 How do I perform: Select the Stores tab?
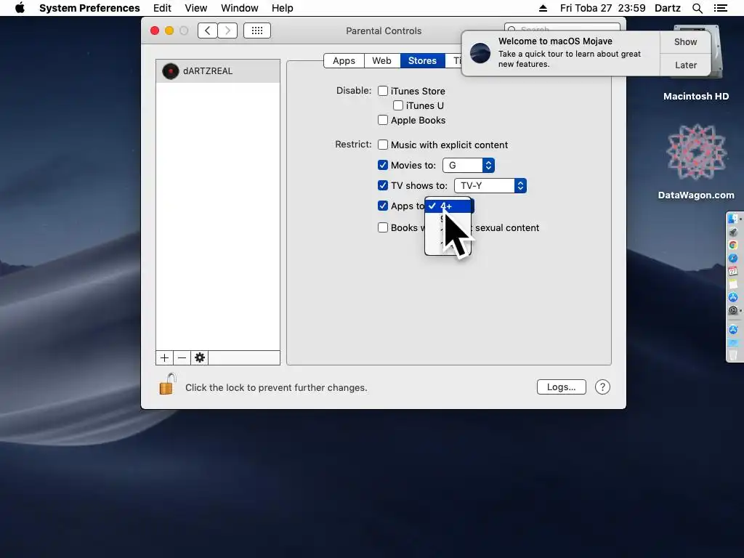[x=422, y=61]
